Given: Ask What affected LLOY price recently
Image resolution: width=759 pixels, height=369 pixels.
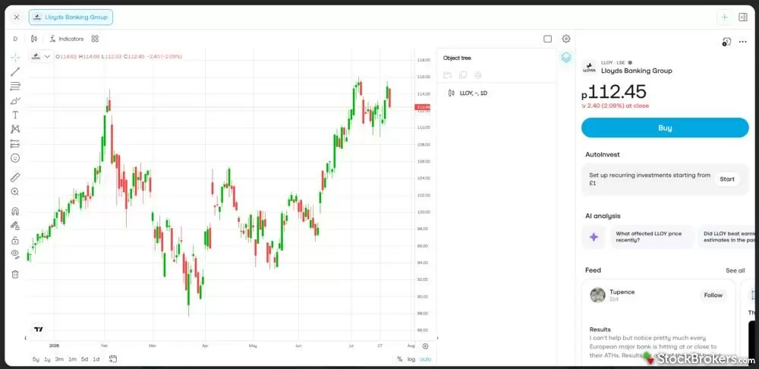Looking at the screenshot, I should click(x=652, y=237).
